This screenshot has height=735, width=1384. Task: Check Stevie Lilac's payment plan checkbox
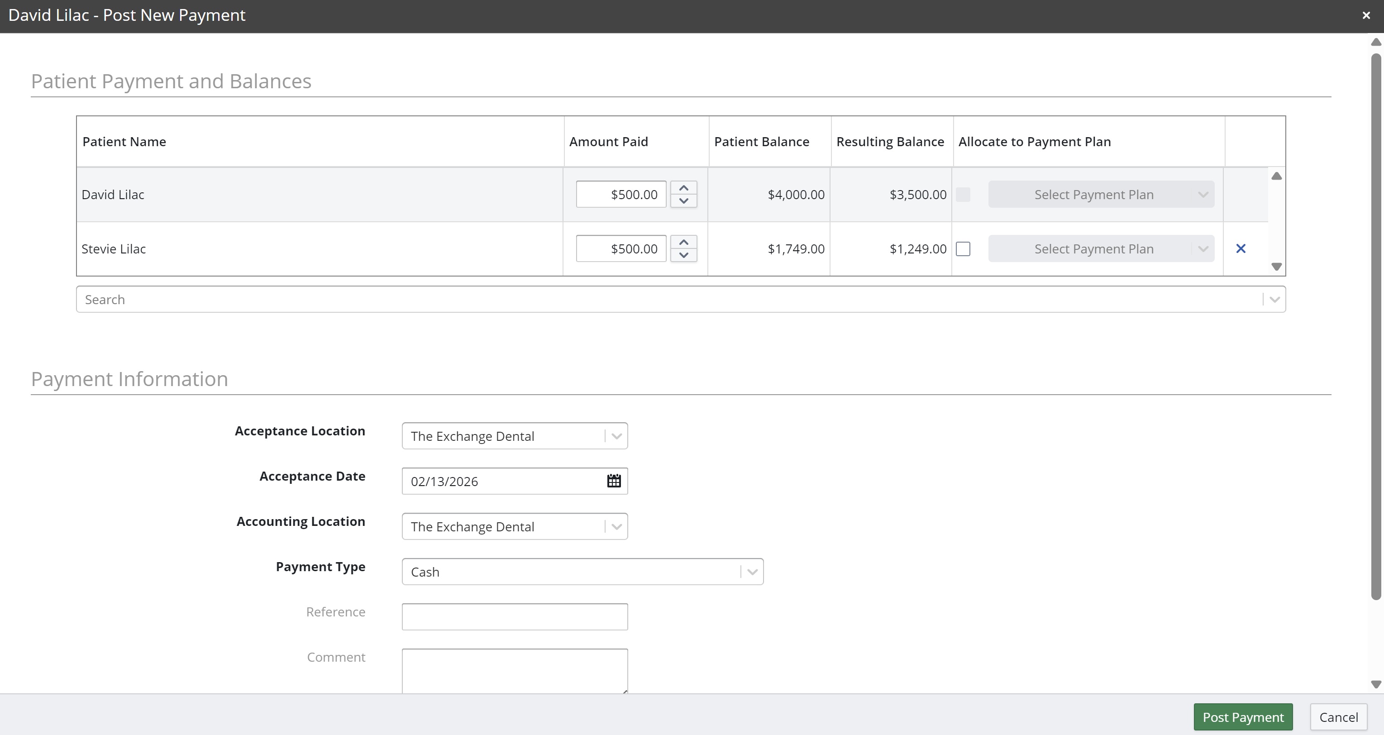pos(963,249)
